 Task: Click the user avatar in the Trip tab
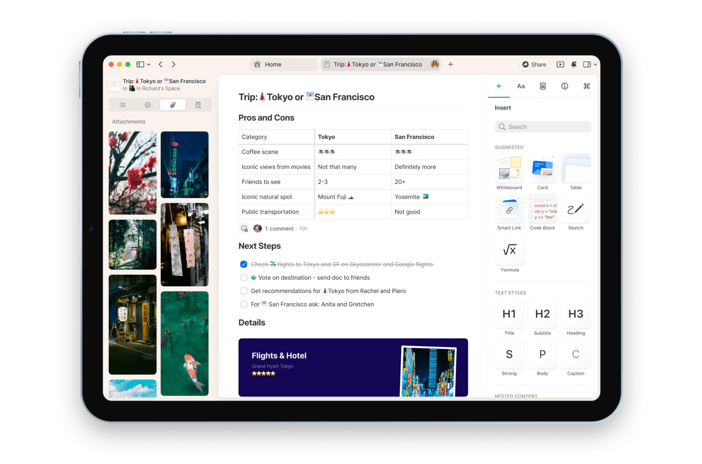[x=435, y=64]
